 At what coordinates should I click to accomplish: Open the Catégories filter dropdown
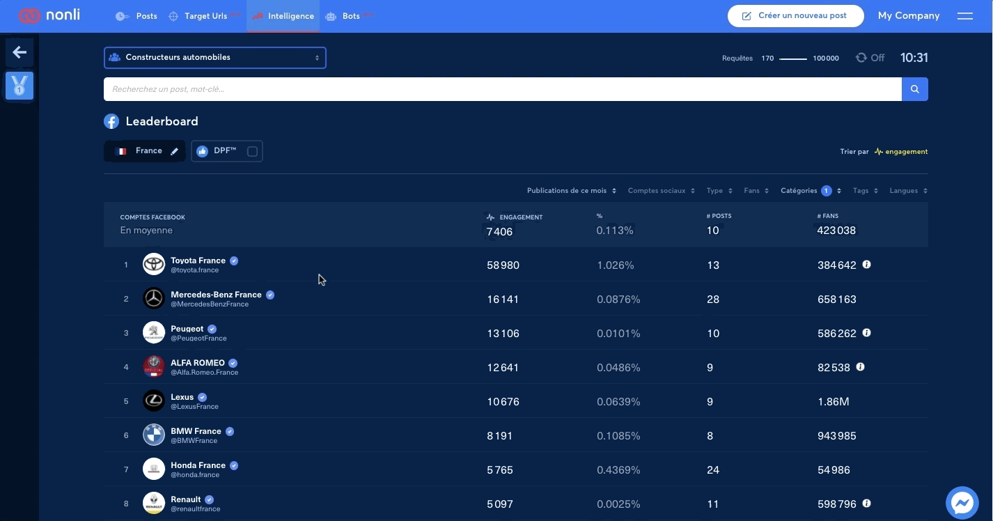pos(811,191)
